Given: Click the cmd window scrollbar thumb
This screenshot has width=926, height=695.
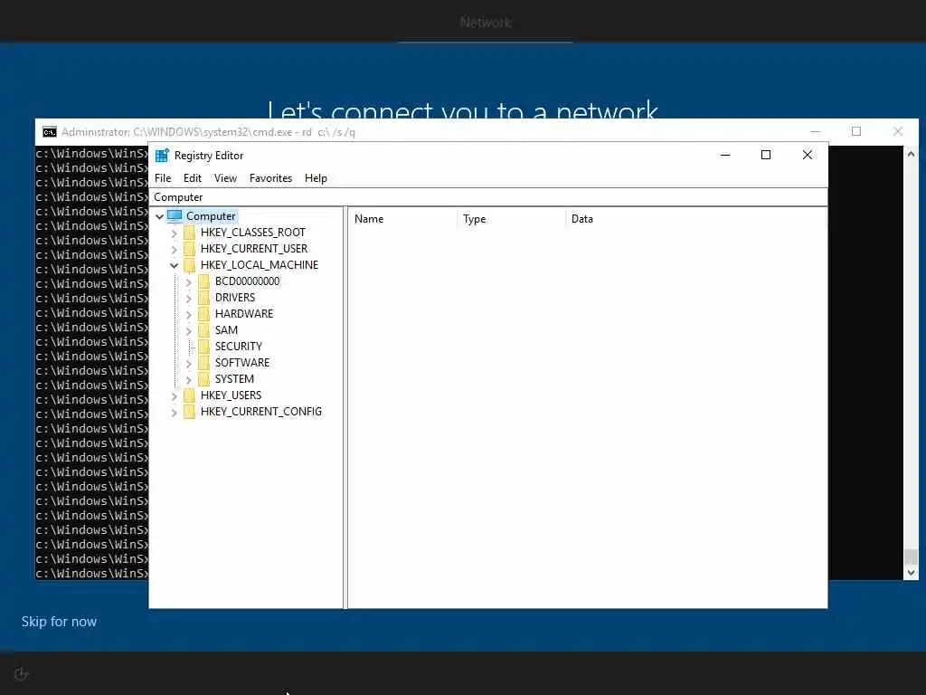Looking at the screenshot, I should pos(911,557).
